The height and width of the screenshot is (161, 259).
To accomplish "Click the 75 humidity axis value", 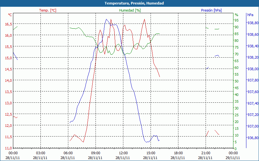I will [237, 47].
